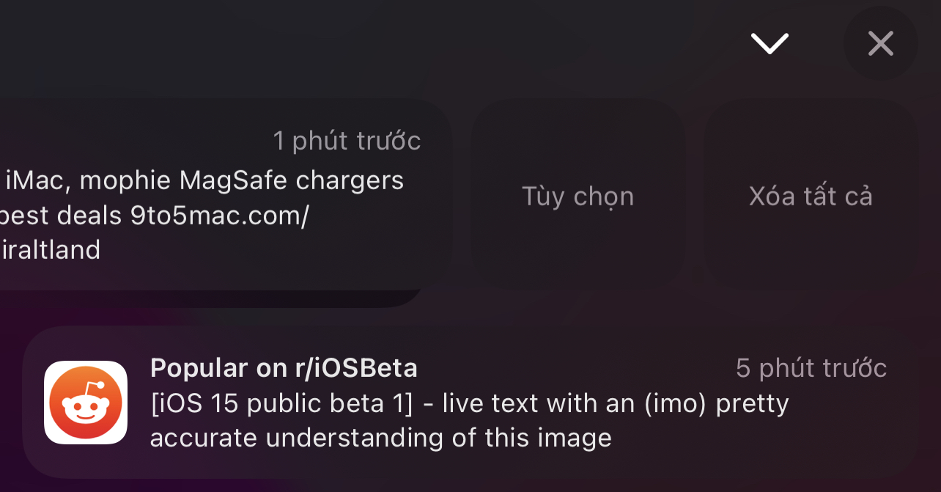Tap the "1 phút trước" timestamp
941x492 pixels.
pyautogui.click(x=347, y=140)
